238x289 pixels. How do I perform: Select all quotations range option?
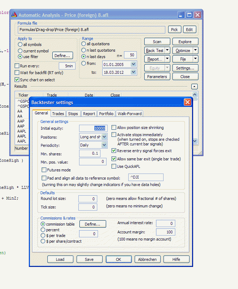click(84, 44)
